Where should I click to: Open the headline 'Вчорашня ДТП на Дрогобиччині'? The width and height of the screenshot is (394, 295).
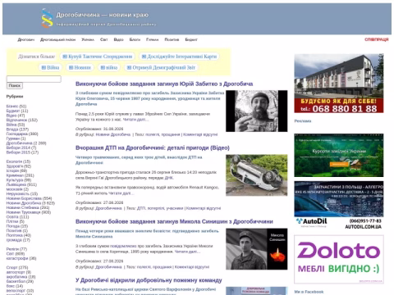click(153, 147)
